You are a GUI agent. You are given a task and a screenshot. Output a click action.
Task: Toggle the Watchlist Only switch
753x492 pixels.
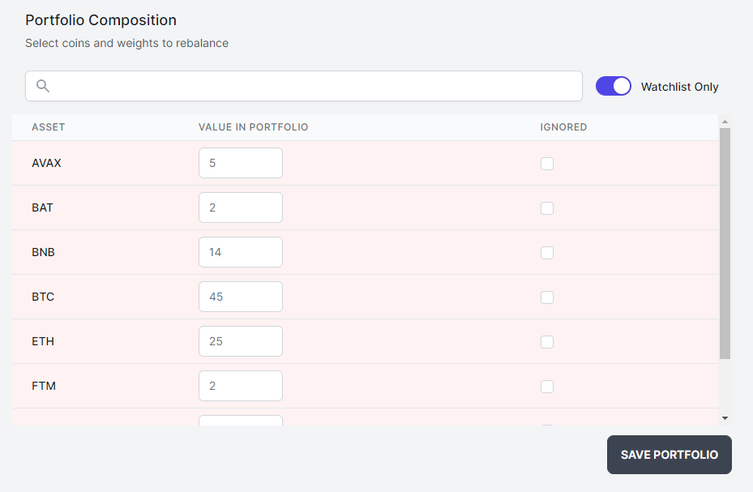coord(614,87)
